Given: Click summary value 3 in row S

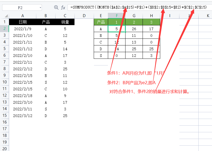Looking at the screenshot, I should pos(151,56).
